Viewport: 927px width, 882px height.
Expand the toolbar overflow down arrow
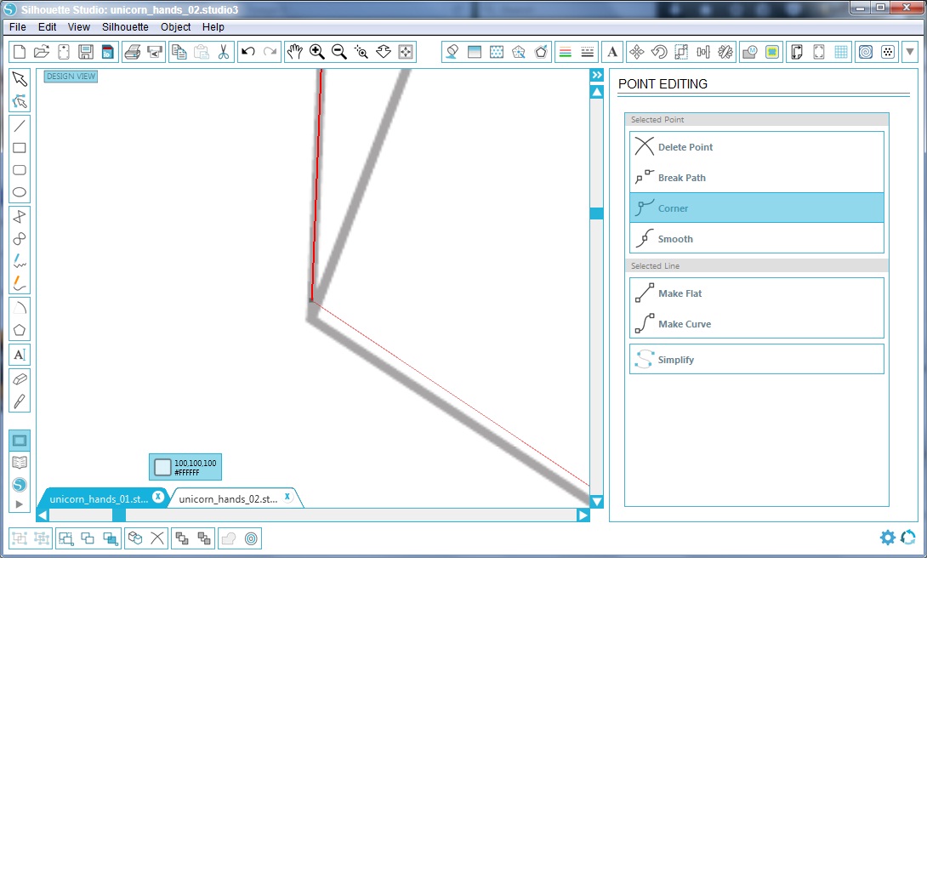coord(911,52)
